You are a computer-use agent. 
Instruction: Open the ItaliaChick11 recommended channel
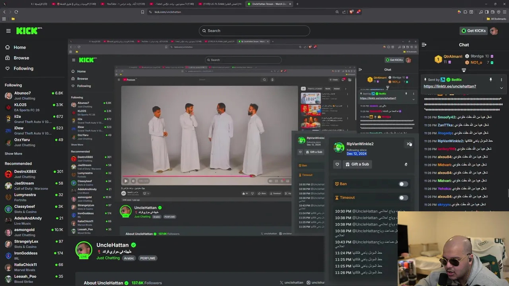[x=34, y=267]
